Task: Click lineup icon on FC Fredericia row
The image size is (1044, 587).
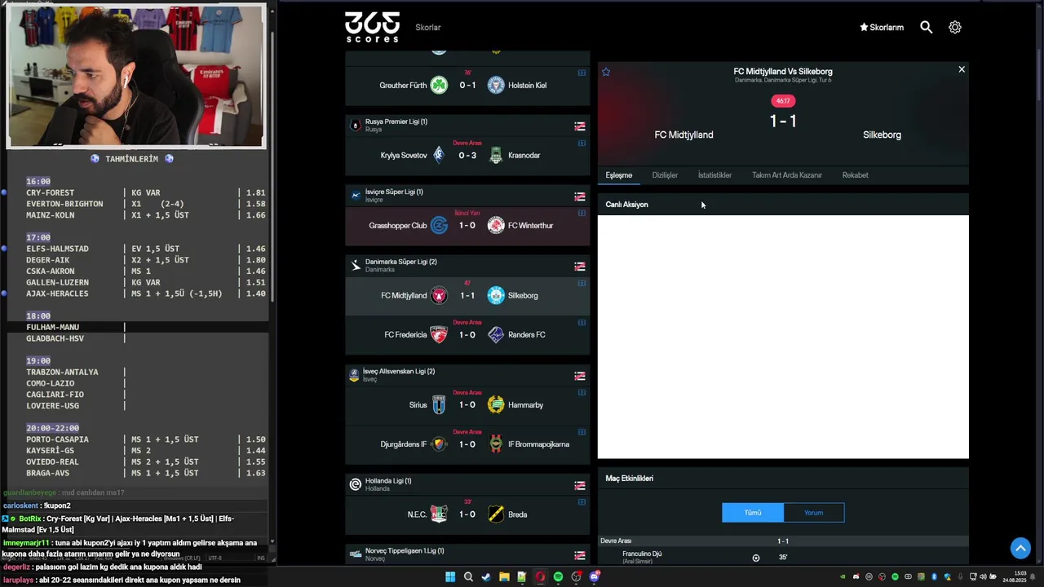Action: pyautogui.click(x=582, y=322)
